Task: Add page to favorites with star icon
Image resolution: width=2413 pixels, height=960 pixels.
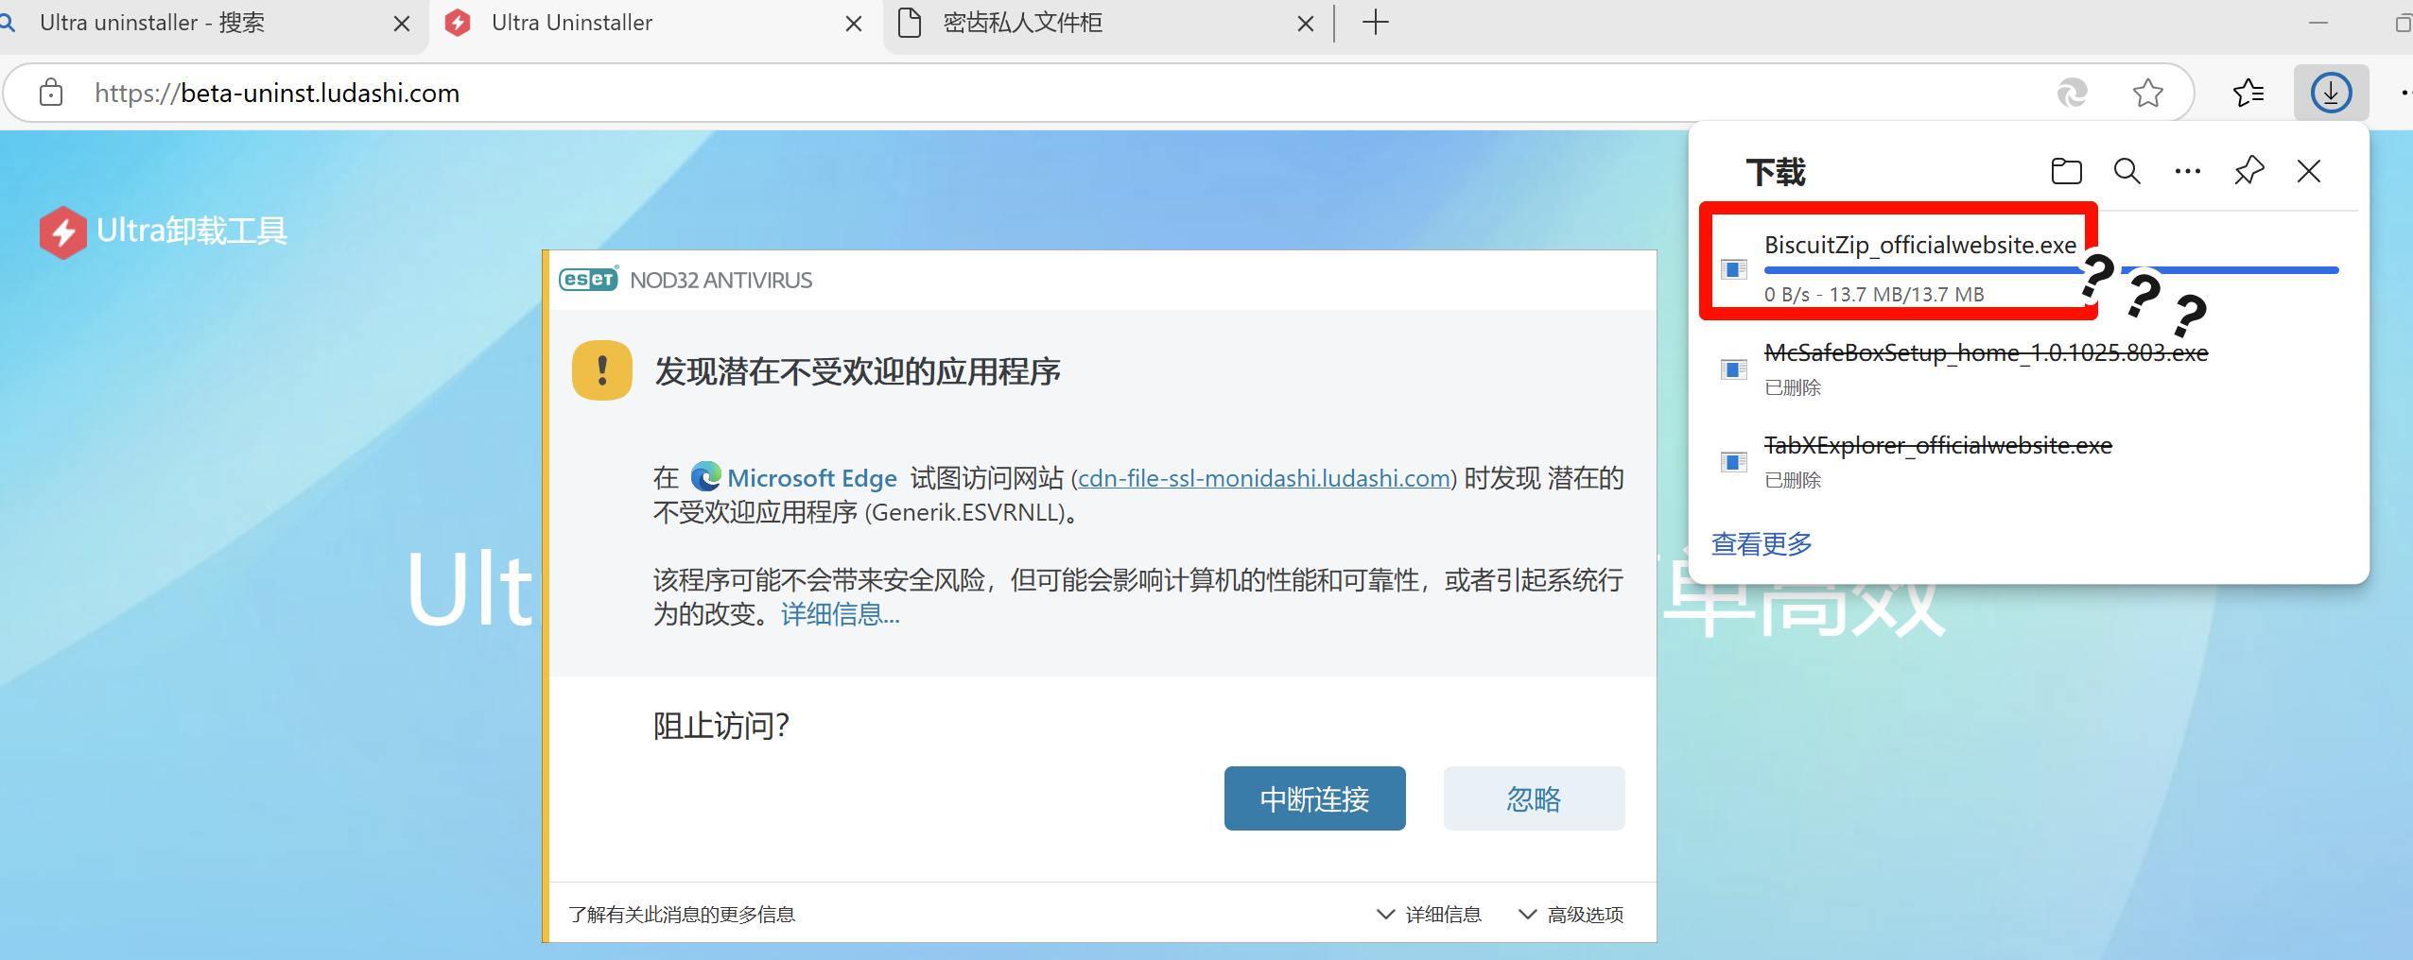Action: (x=2147, y=93)
